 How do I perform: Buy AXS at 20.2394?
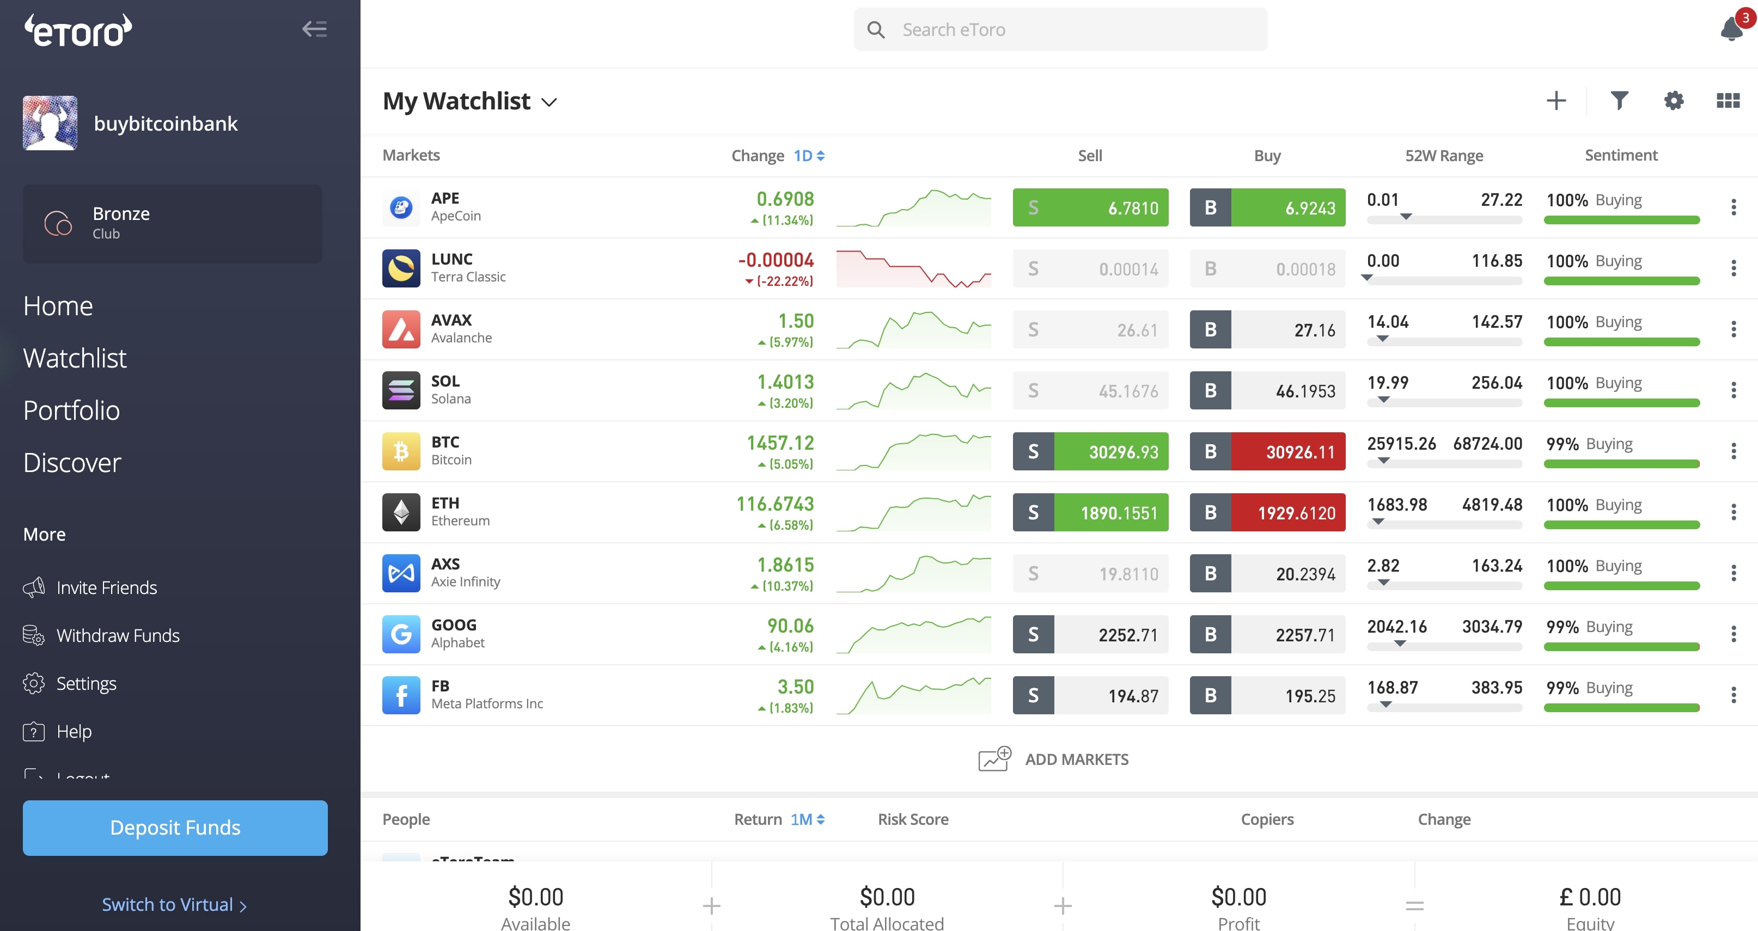coord(1267,573)
